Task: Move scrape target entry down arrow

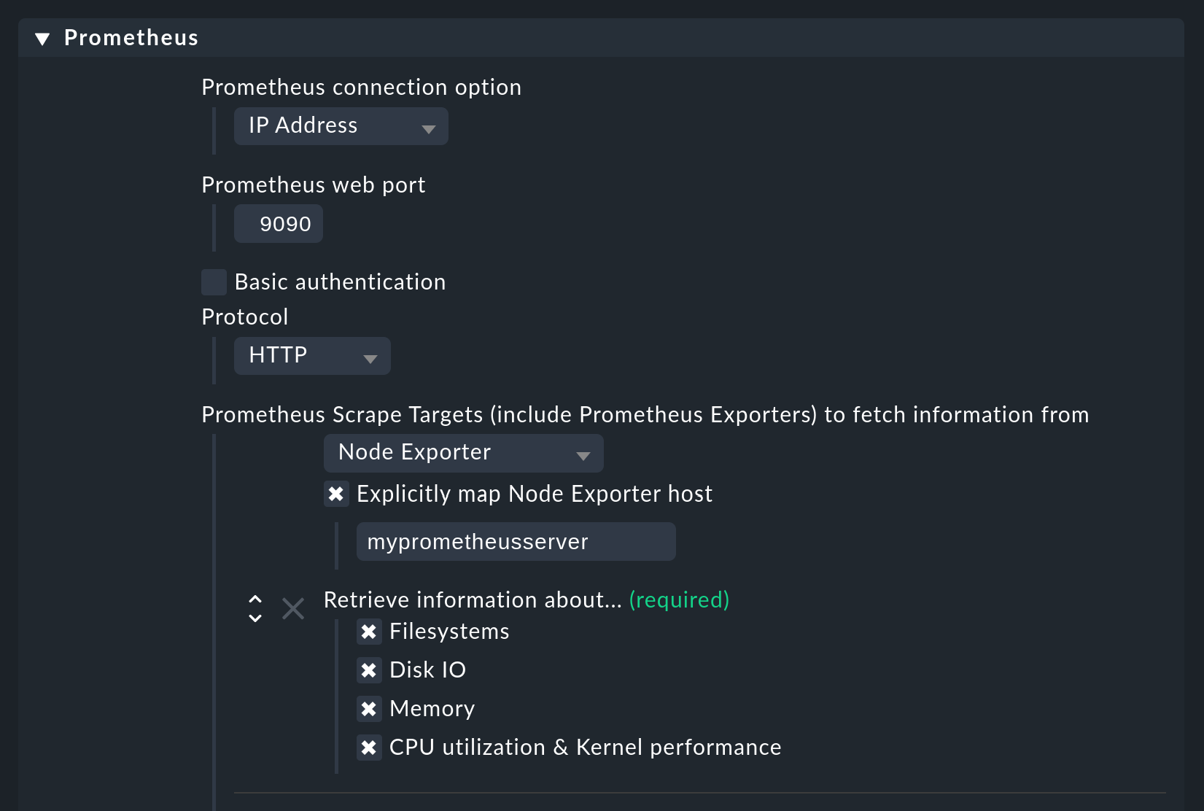Action: pyautogui.click(x=255, y=618)
